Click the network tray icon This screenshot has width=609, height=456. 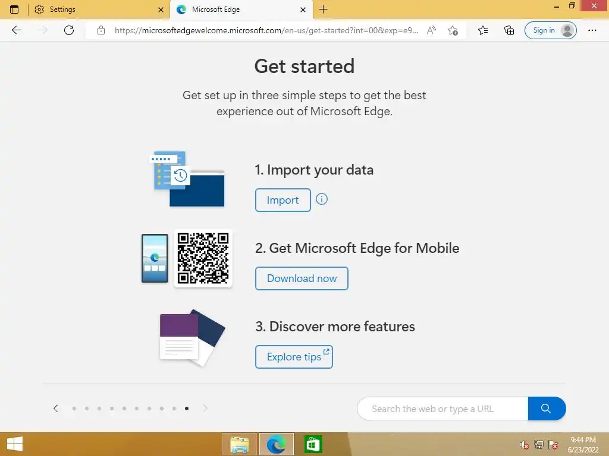click(x=539, y=445)
